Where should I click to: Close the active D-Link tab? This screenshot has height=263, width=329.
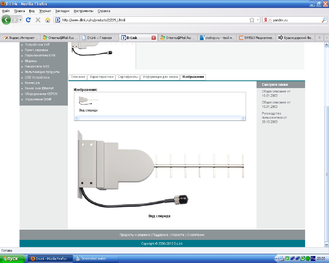[154, 38]
